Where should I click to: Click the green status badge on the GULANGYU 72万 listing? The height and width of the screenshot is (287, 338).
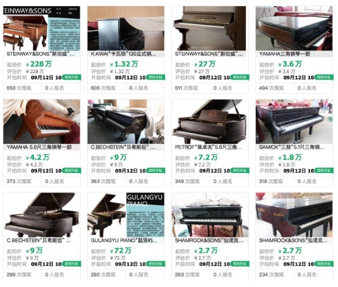[156, 264]
